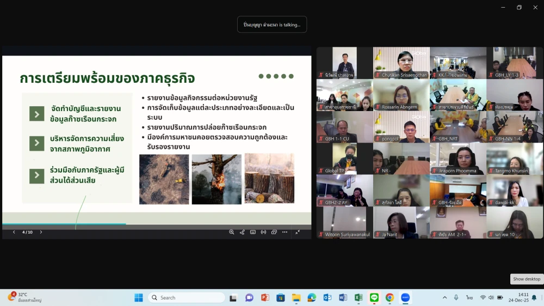Open the battery status in system tray
This screenshot has width=544, height=306.
(500, 298)
